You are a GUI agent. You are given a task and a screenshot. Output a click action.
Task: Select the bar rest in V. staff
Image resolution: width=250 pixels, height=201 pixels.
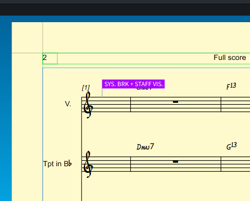(176, 102)
